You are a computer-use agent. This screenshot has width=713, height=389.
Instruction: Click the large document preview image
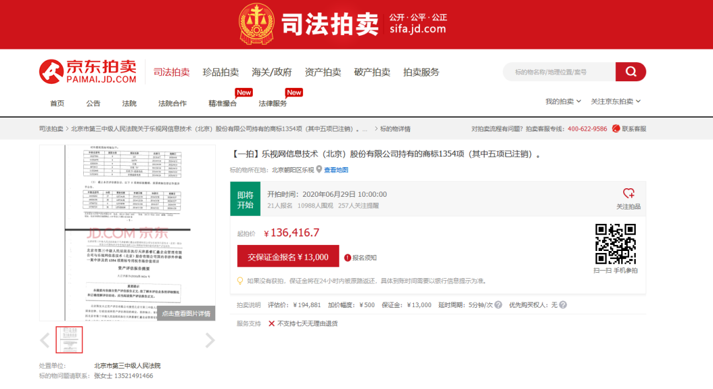pyautogui.click(x=127, y=232)
